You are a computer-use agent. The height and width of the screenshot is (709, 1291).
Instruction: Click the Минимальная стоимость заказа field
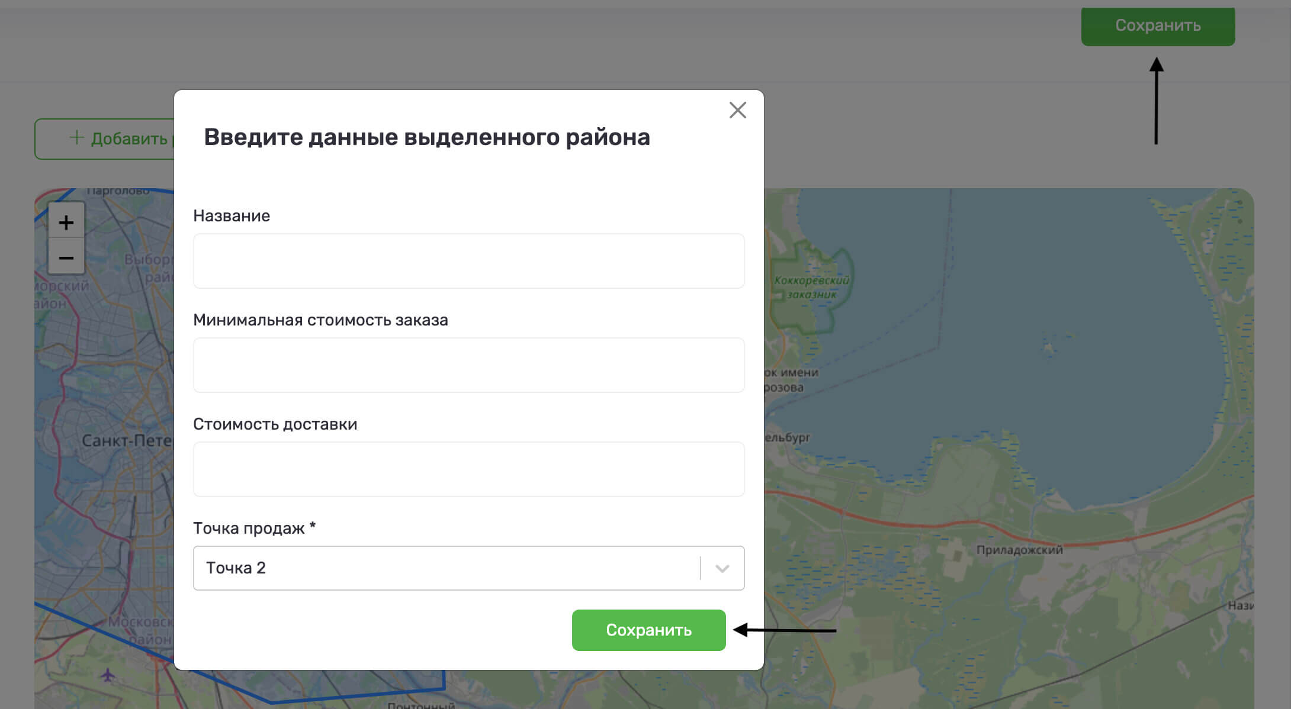(x=468, y=365)
